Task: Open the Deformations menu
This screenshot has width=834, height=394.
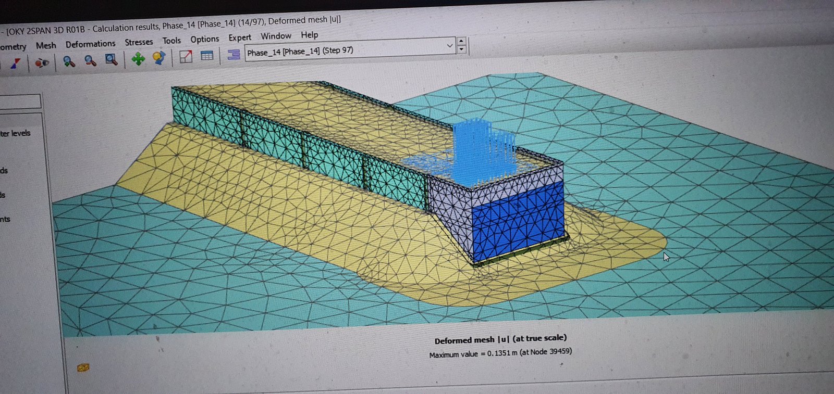Action: coord(90,44)
